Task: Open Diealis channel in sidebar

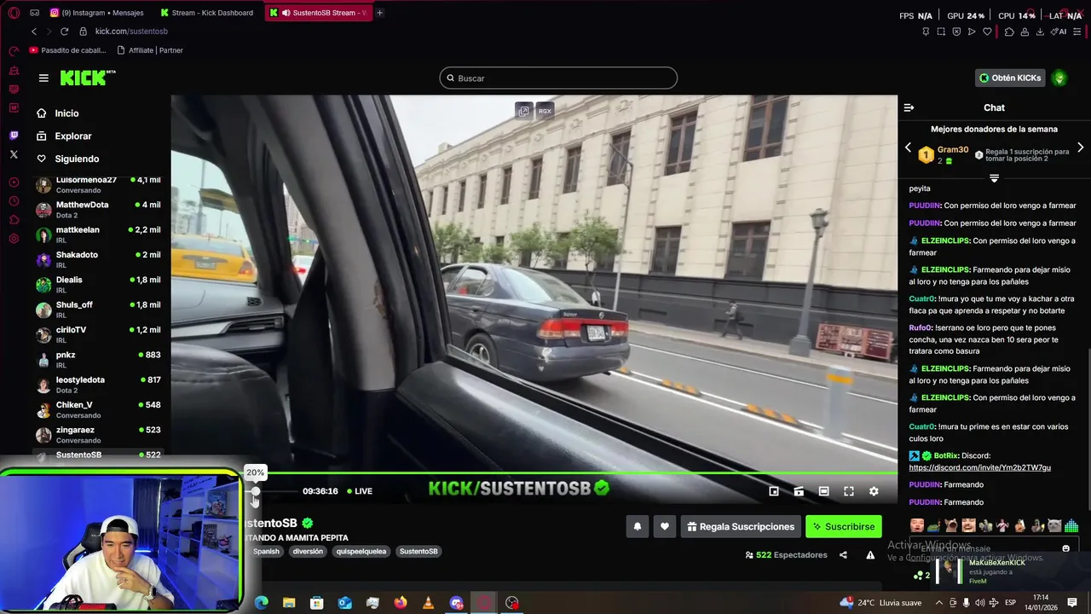Action: (x=98, y=284)
